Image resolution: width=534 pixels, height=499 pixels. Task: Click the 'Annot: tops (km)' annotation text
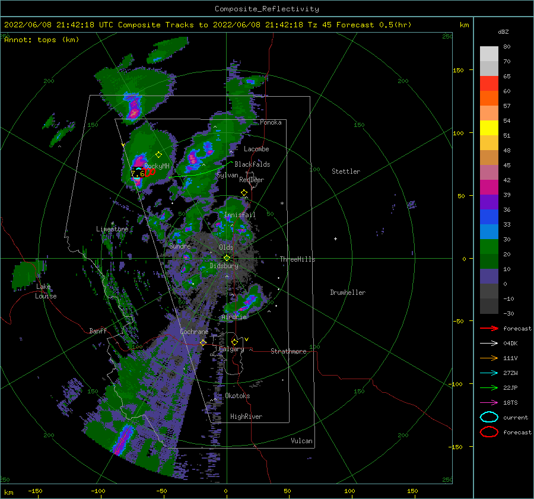pos(42,40)
